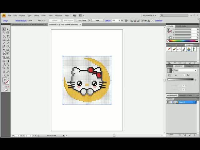
Task: Click the Illustrator Ai application logo
Action: pos(4,16)
